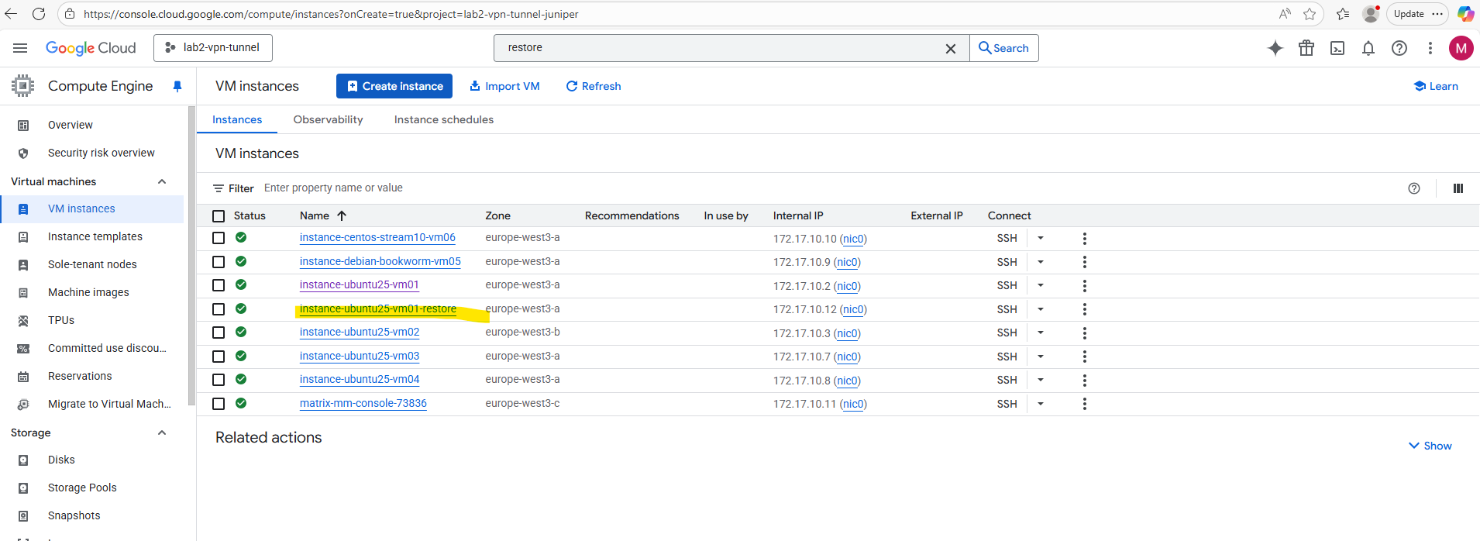The image size is (1480, 541).
Task: Open more actions for instance-ubuntu25-vm01-restore
Action: (1084, 309)
